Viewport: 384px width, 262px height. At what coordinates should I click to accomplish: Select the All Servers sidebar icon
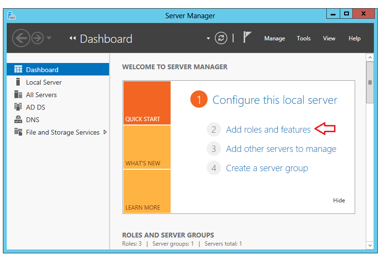click(18, 94)
